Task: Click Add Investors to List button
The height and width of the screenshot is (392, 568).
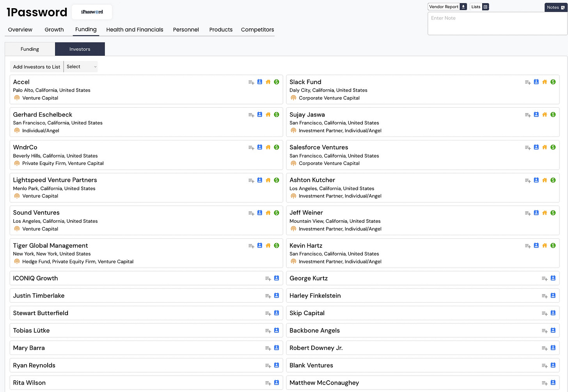Action: pyautogui.click(x=37, y=67)
